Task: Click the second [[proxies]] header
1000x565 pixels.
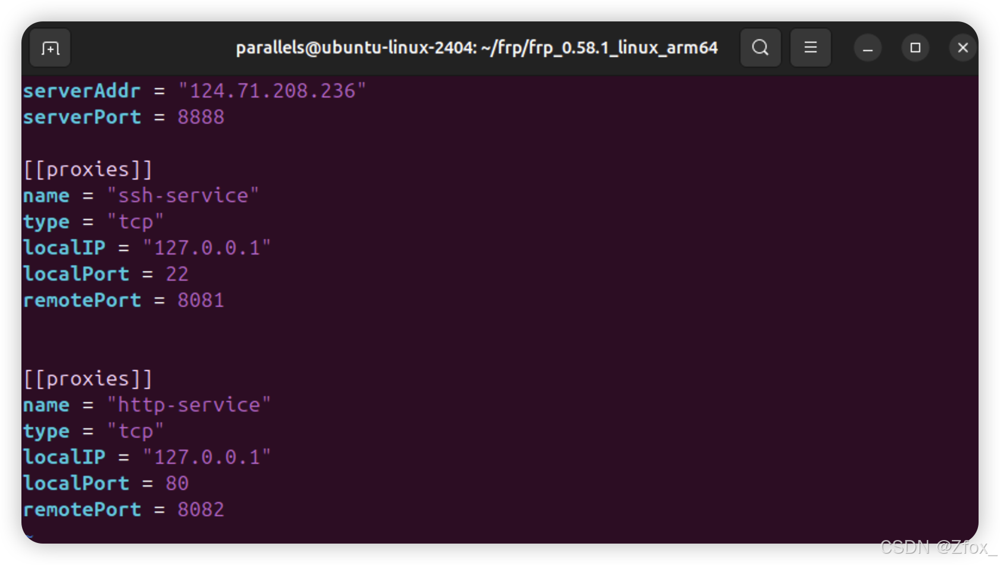Action: [x=87, y=379]
